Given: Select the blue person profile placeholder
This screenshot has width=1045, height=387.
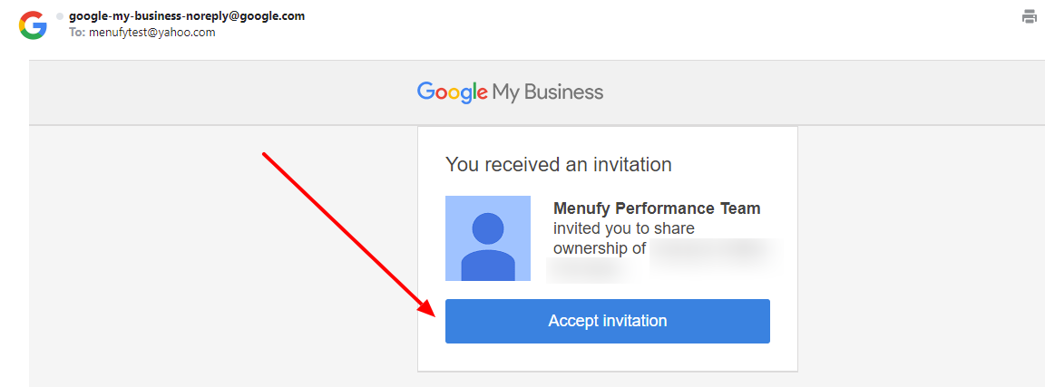Looking at the screenshot, I should (x=488, y=238).
